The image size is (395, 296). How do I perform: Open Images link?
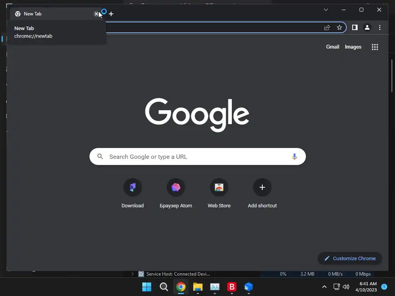353,47
